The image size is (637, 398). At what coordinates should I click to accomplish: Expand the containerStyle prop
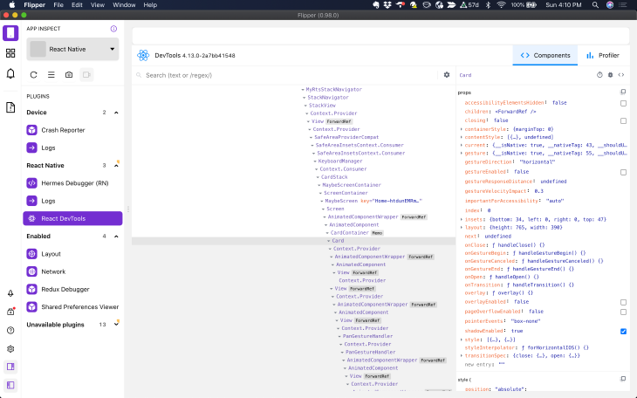point(462,129)
